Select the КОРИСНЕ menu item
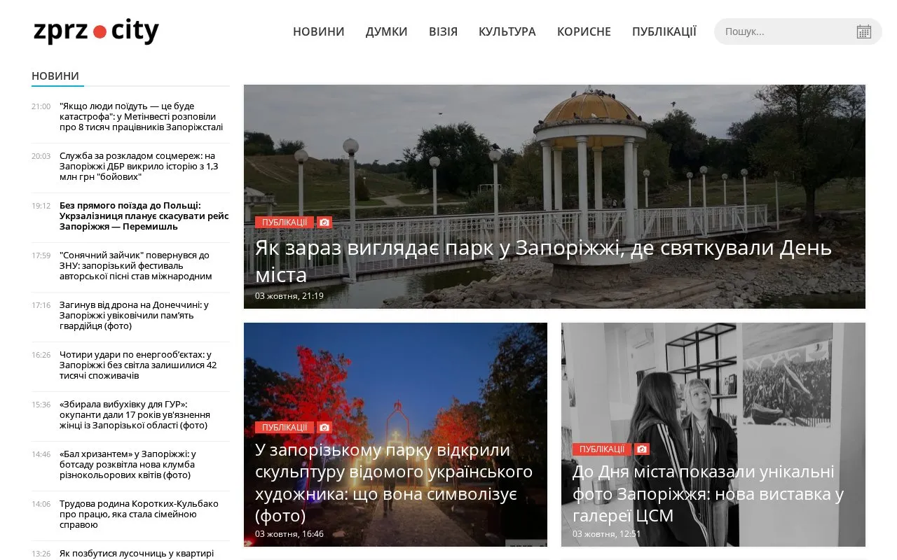 pyautogui.click(x=584, y=31)
